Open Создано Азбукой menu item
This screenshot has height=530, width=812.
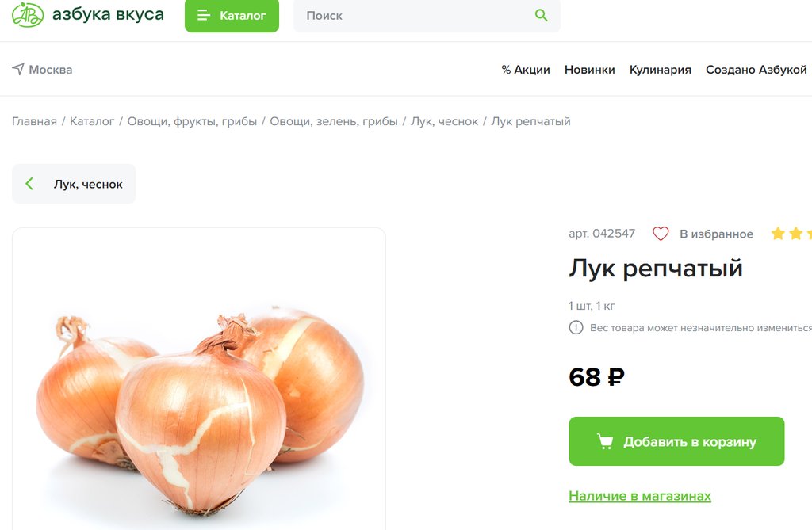(756, 70)
